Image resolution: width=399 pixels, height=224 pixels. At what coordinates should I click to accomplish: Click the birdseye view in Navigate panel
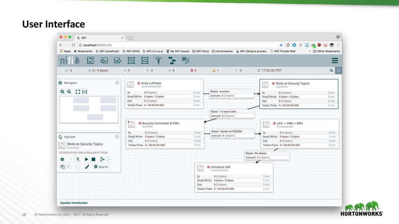(x=89, y=110)
